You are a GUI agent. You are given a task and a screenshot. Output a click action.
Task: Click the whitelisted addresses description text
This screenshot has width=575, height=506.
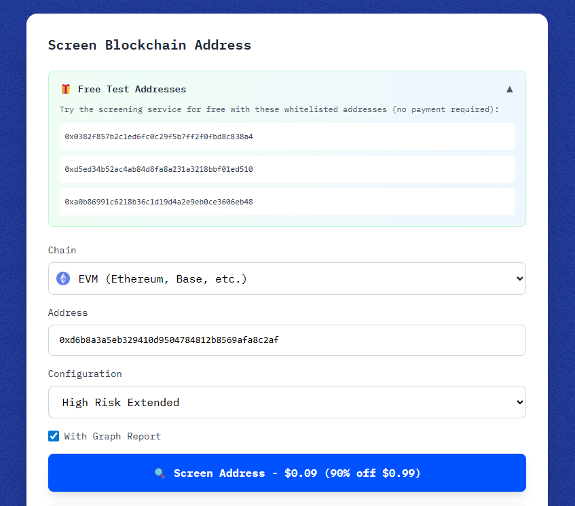pyautogui.click(x=279, y=109)
